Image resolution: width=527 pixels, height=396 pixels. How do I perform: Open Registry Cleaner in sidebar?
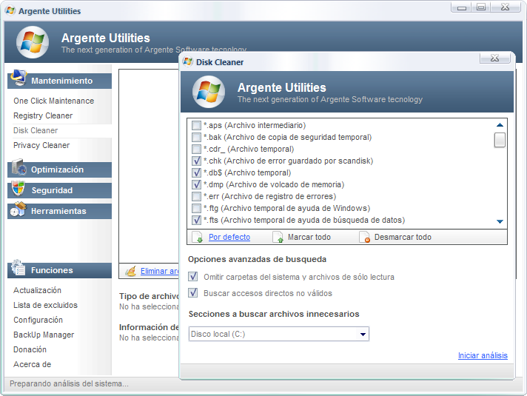click(43, 115)
